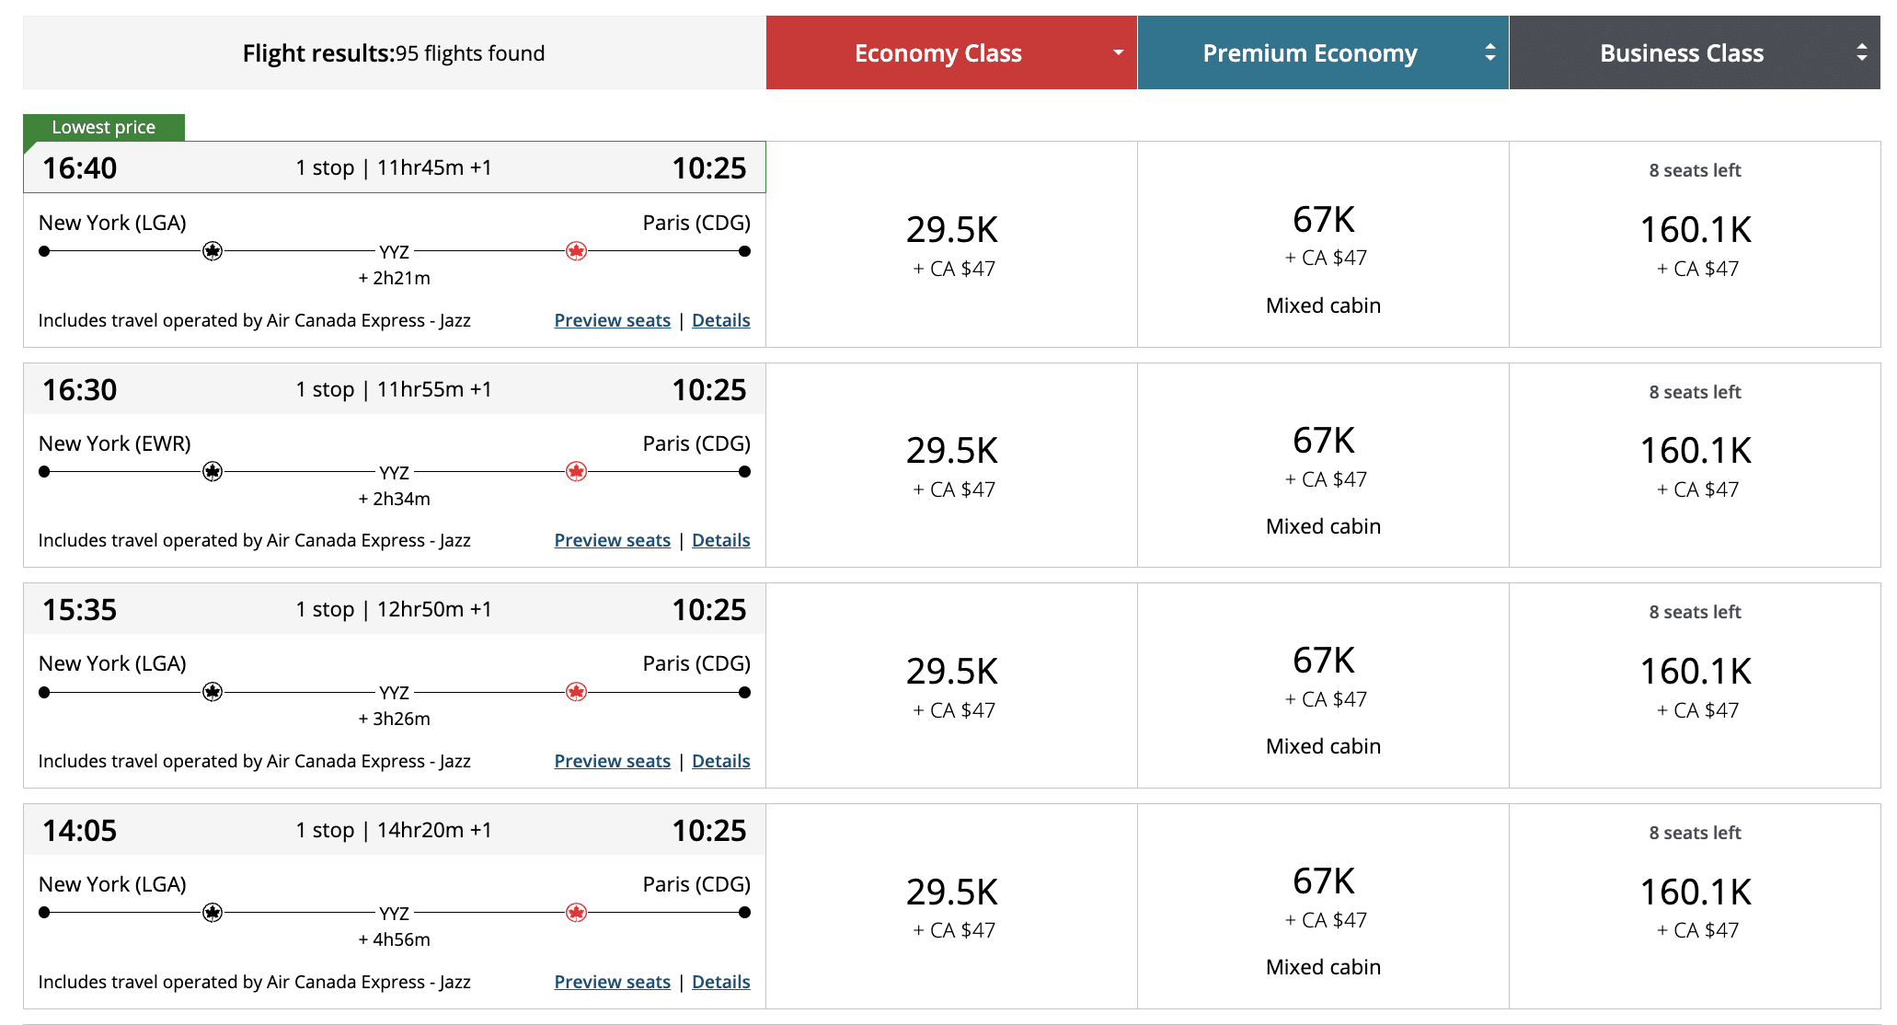Click black maple leaf icon on 16:30 flight
1897x1025 pixels.
(213, 472)
